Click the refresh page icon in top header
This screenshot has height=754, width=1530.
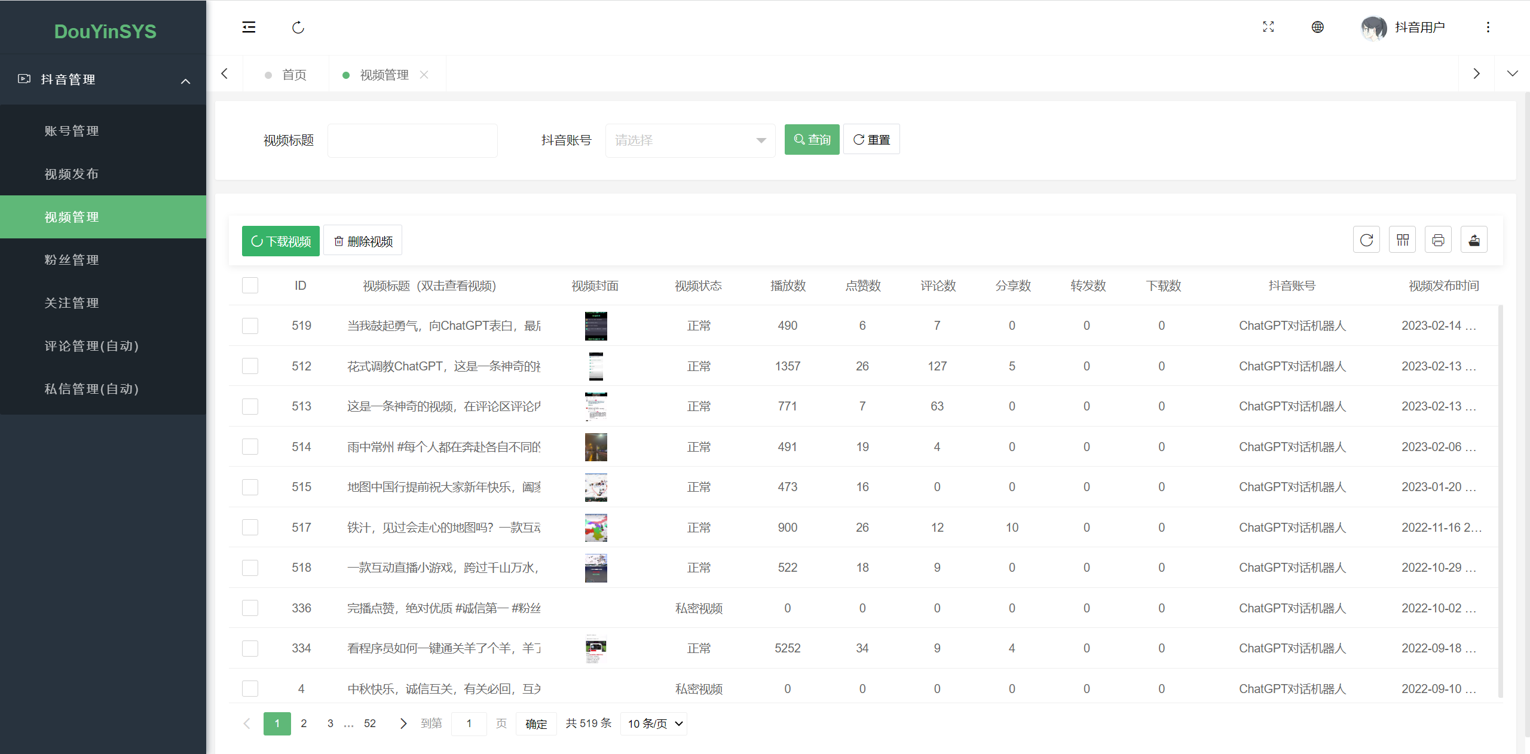(298, 27)
